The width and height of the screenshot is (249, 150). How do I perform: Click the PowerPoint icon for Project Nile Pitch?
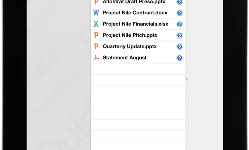click(x=96, y=35)
